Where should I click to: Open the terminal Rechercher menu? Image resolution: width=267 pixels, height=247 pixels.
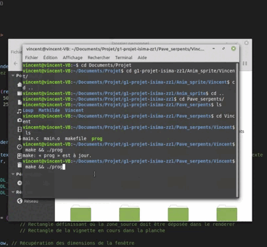coord(99,58)
